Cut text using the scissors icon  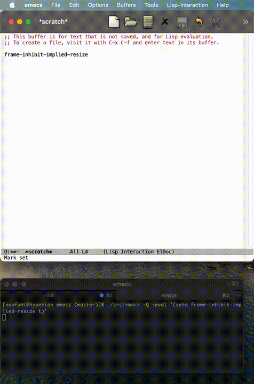[216, 22]
